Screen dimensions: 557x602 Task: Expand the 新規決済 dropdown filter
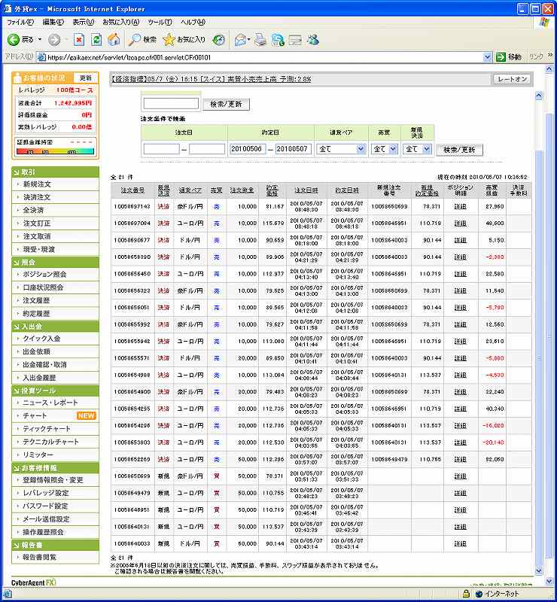417,149
